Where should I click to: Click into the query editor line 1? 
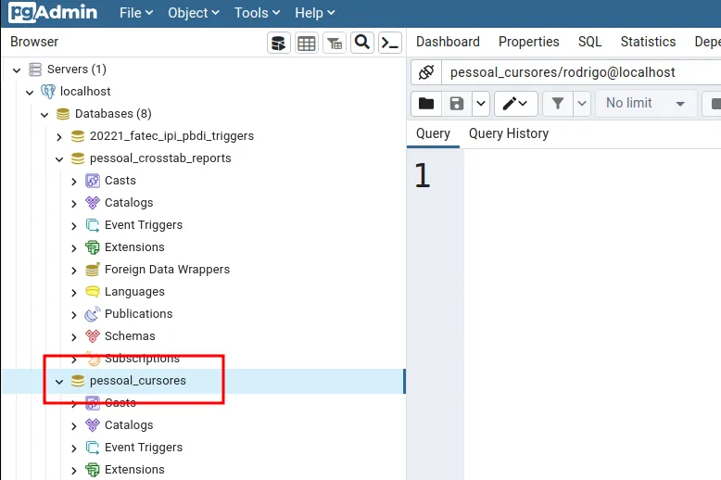click(592, 176)
